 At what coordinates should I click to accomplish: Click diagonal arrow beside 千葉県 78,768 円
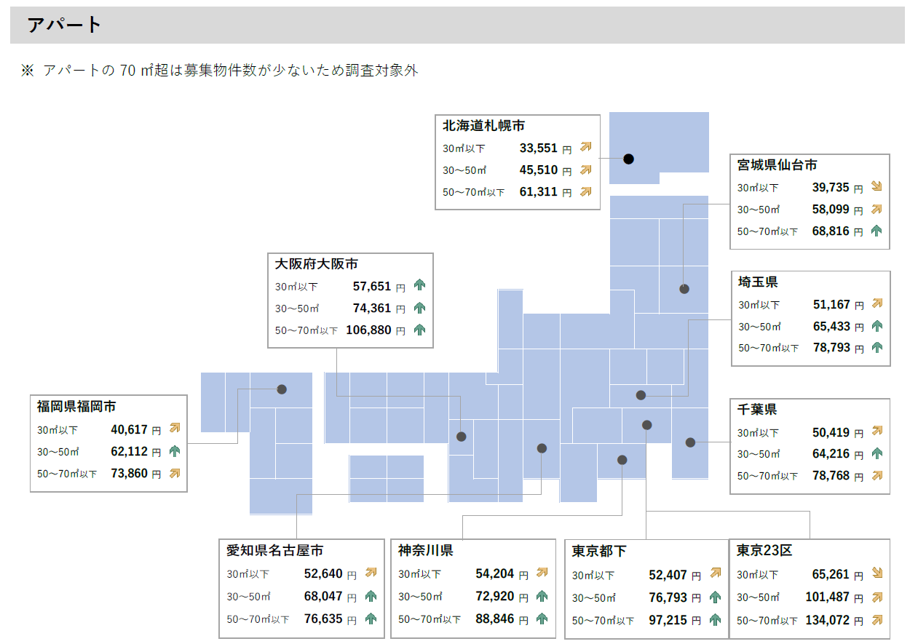tap(877, 475)
